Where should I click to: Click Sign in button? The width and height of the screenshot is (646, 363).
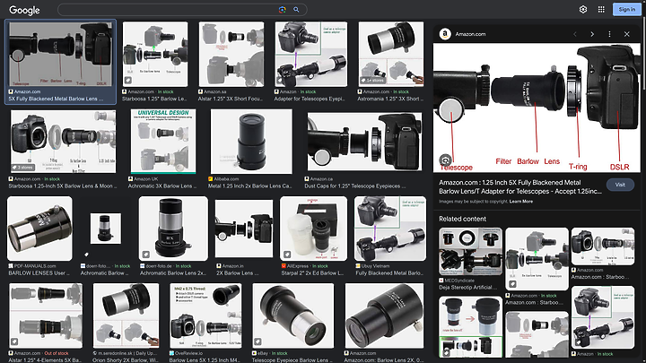pyautogui.click(x=626, y=9)
